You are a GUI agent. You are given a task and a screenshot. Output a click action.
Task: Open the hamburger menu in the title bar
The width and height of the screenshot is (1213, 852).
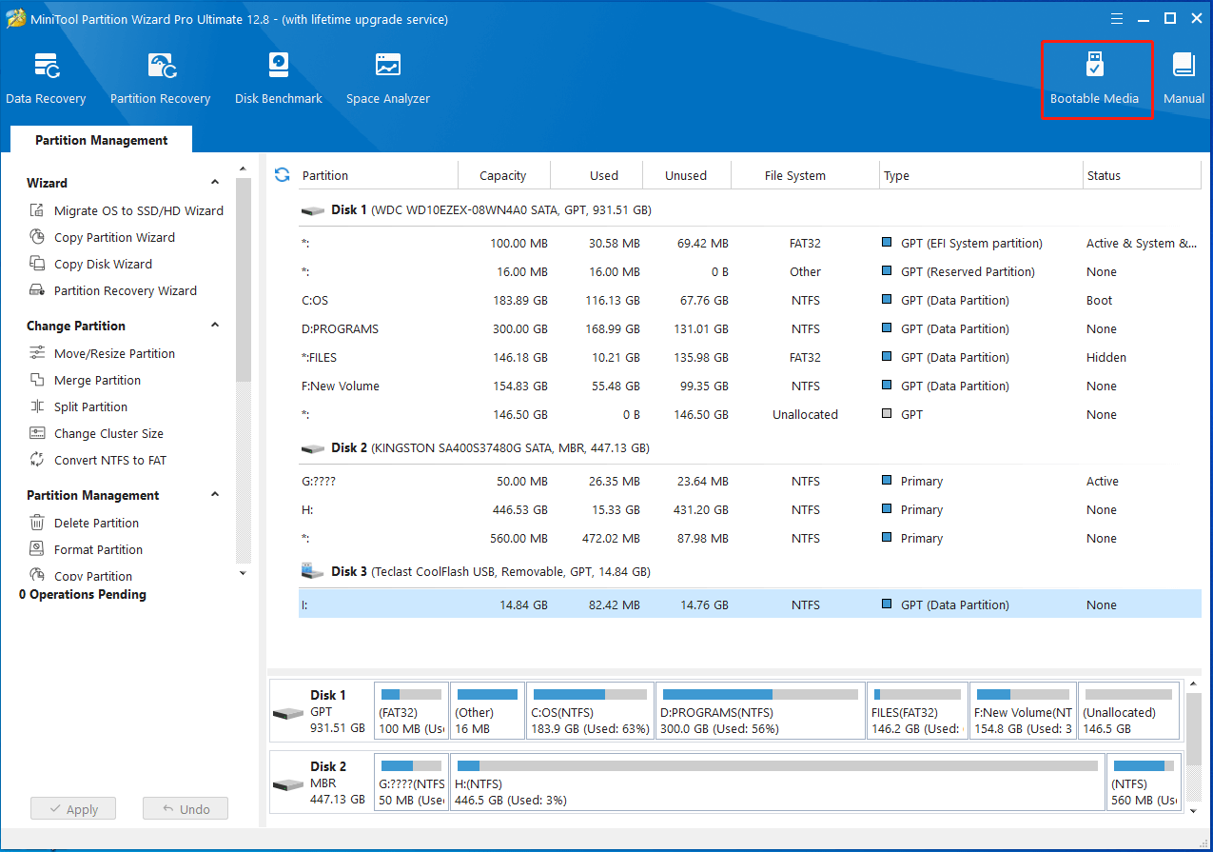click(1118, 18)
